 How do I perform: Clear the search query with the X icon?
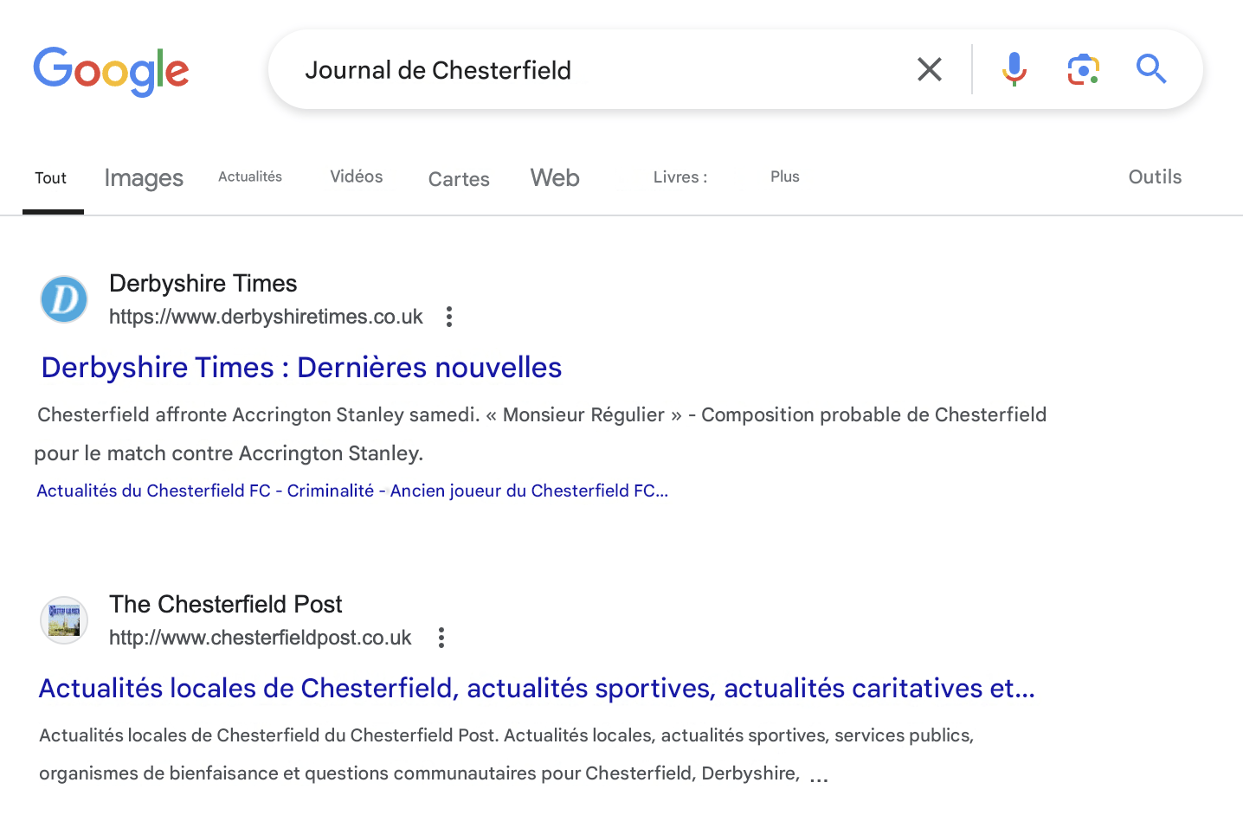(929, 69)
